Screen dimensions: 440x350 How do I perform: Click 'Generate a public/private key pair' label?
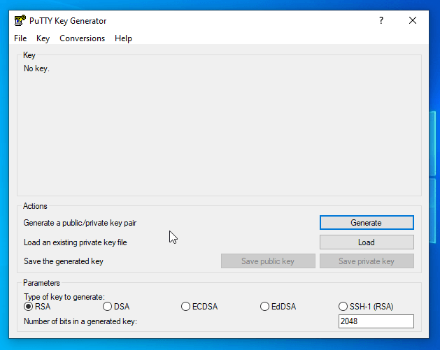coord(80,223)
